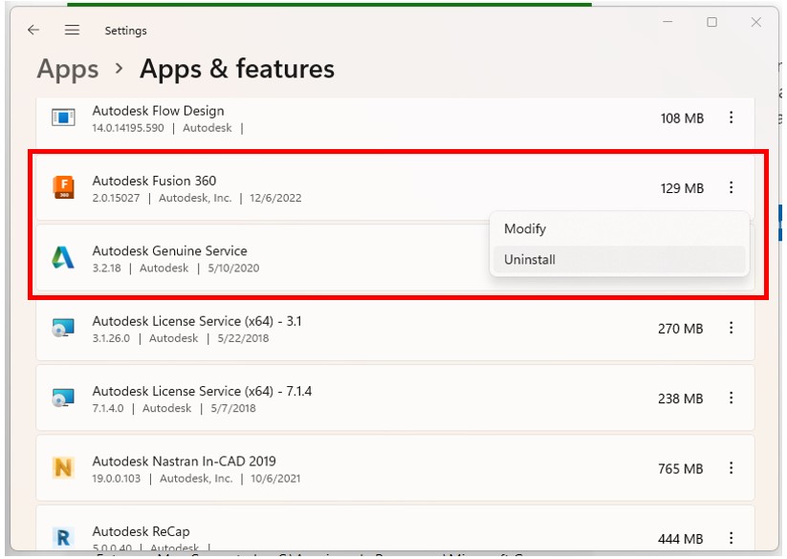This screenshot has width=787, height=559.
Task: Open more options for Autodesk ReCap
Action: pyautogui.click(x=731, y=538)
